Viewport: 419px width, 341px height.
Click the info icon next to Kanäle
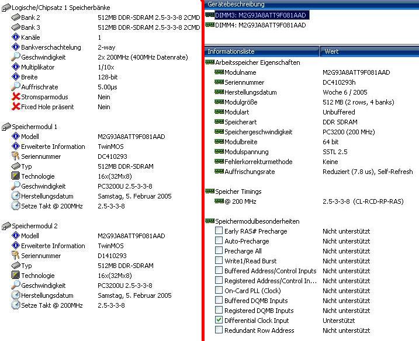(x=16, y=37)
